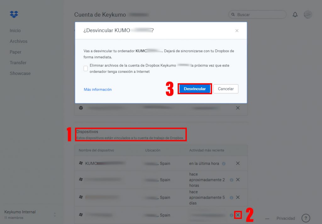
Task: Tick the 'Eliminar archivos de la cuenta' checkbox
Action: [x=86, y=68]
